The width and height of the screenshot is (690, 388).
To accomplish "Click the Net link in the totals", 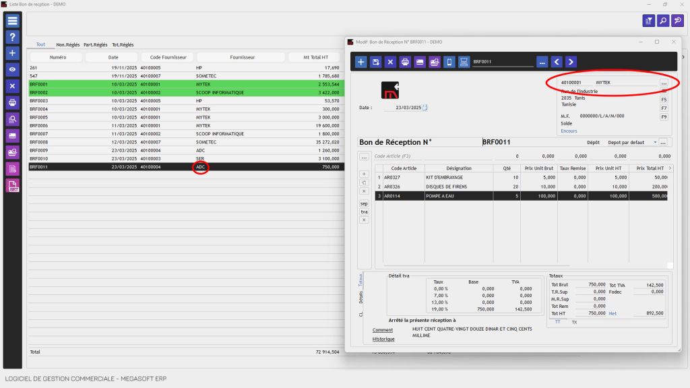I will 613,314.
